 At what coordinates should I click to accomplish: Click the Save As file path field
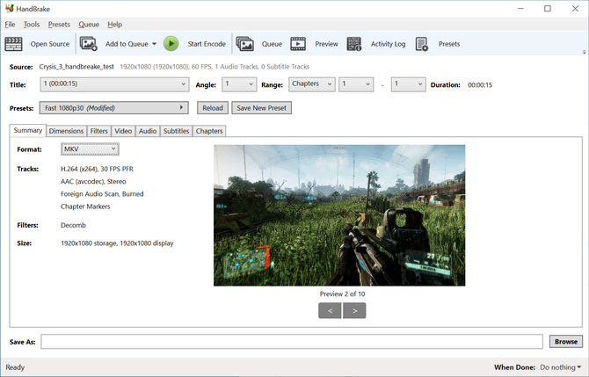pyautogui.click(x=292, y=341)
